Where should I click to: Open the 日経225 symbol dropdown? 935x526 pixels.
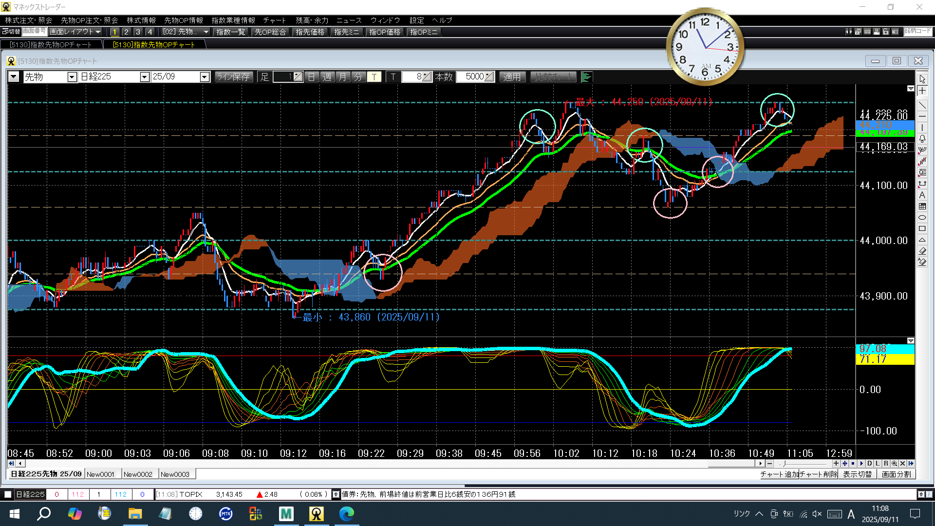(144, 77)
